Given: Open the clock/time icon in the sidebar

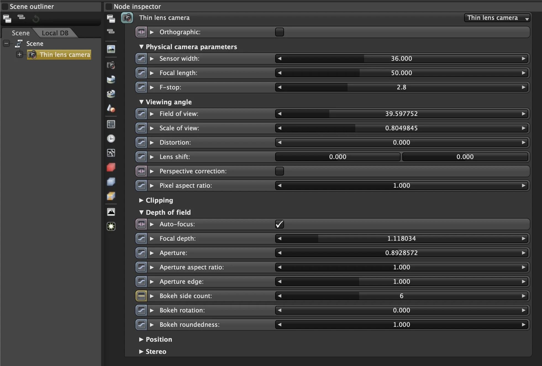Looking at the screenshot, I should click(111, 139).
